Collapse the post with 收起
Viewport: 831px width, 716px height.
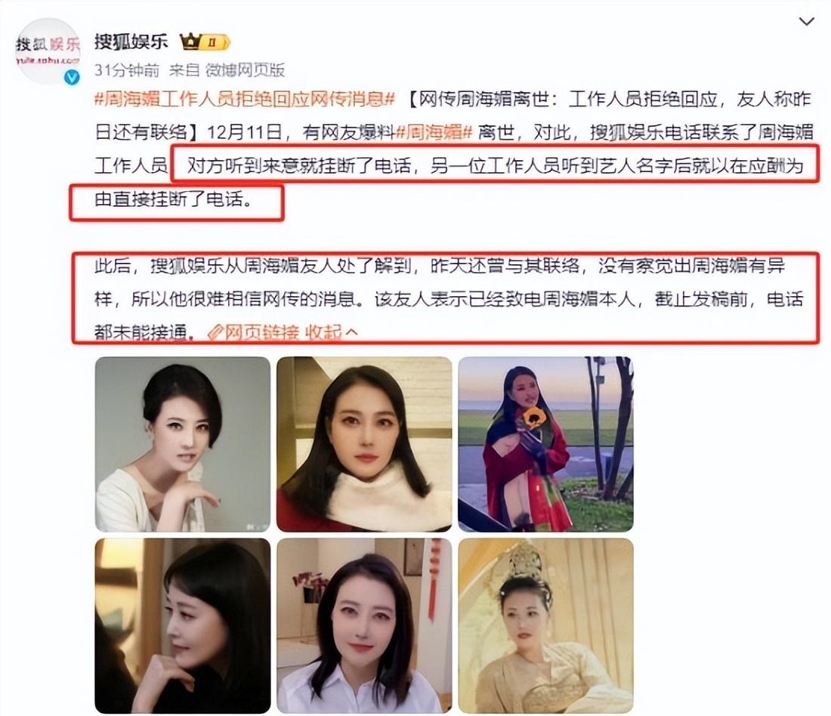pos(323,332)
